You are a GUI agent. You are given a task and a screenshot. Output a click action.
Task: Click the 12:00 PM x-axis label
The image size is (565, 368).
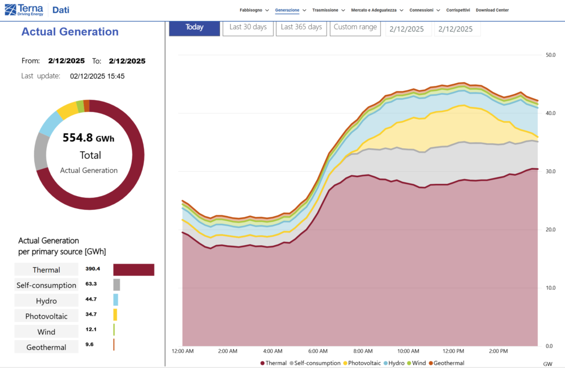(454, 351)
